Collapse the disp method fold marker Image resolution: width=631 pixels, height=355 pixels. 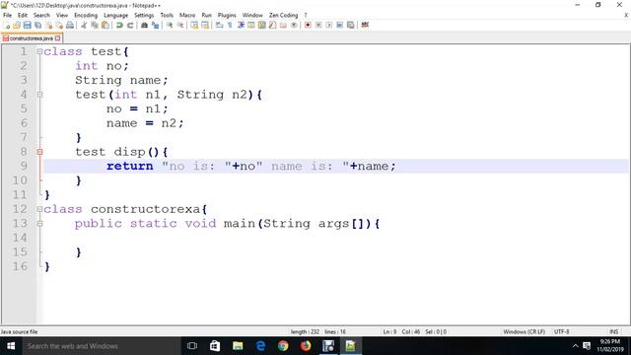(x=39, y=152)
